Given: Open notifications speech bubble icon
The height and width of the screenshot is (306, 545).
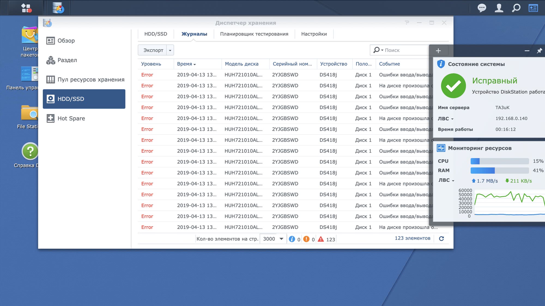Looking at the screenshot, I should 482,8.
